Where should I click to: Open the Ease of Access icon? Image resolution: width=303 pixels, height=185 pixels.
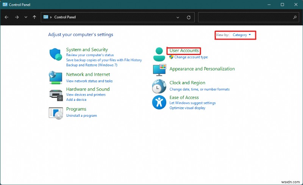pyautogui.click(x=159, y=102)
